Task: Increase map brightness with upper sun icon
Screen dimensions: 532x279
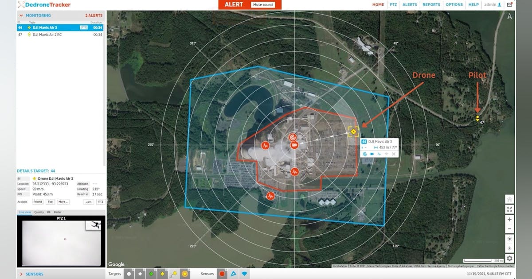Action: [510, 239]
